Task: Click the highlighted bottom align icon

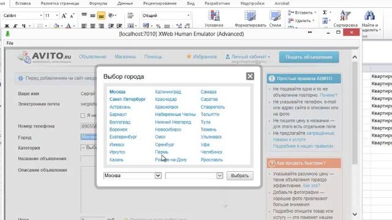Action: 101,16
